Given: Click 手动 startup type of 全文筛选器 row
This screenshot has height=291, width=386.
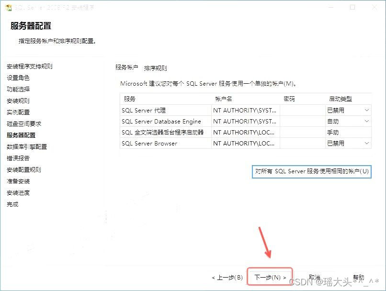Looking at the screenshot, I should pyautogui.click(x=348, y=133).
